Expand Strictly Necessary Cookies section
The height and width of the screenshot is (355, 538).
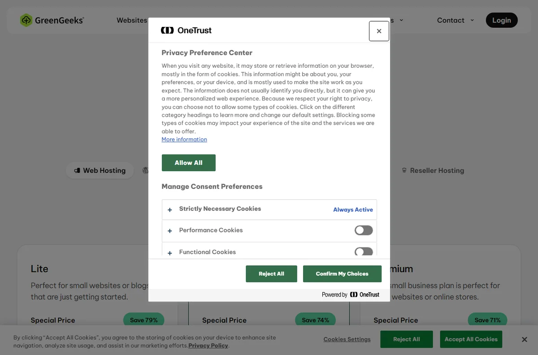click(x=170, y=210)
